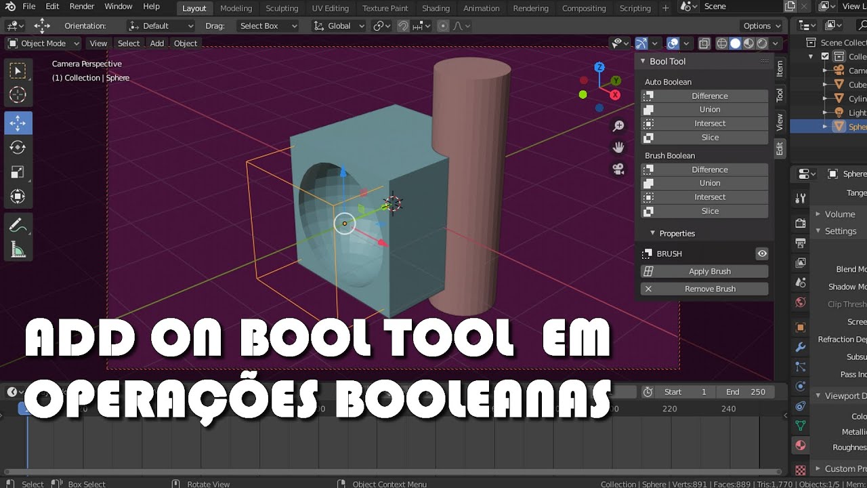Switch viewport shading to Material Preview
867x488 pixels.
click(748, 43)
